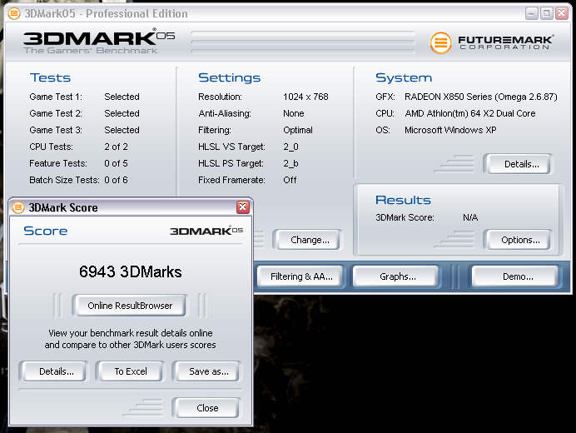The height and width of the screenshot is (433, 576).
Task: Minimize the 3DMark05 main window
Action: point(531,13)
